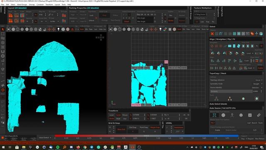
Task: Click the first center crosshair icon in 3D toolbar
Action: point(49,30)
